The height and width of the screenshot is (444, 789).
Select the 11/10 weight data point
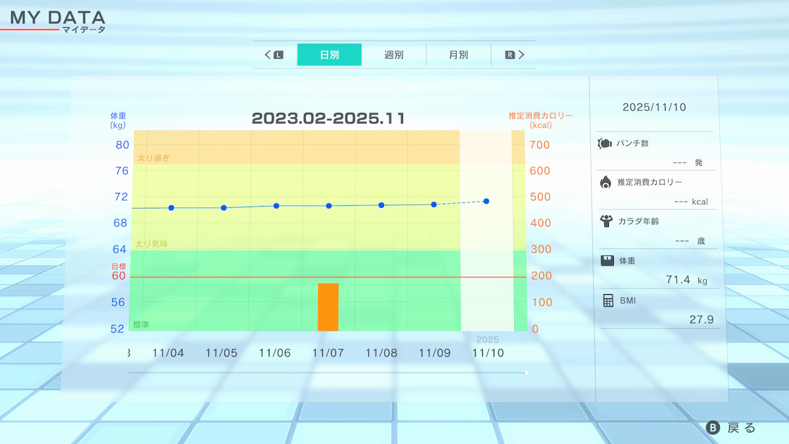tap(486, 201)
